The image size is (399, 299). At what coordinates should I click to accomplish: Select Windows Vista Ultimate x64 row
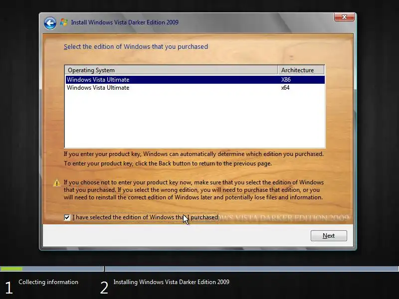195,88
